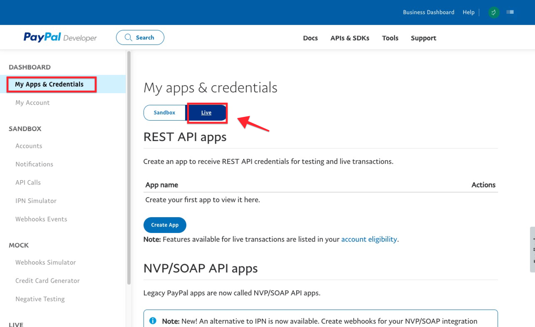
Task: Click the NVP/SOAP API apps heading
Action: click(x=201, y=268)
